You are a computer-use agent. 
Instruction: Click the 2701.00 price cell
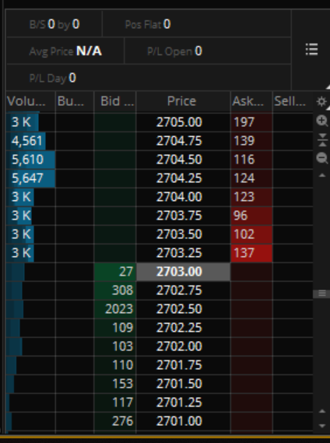pos(184,421)
